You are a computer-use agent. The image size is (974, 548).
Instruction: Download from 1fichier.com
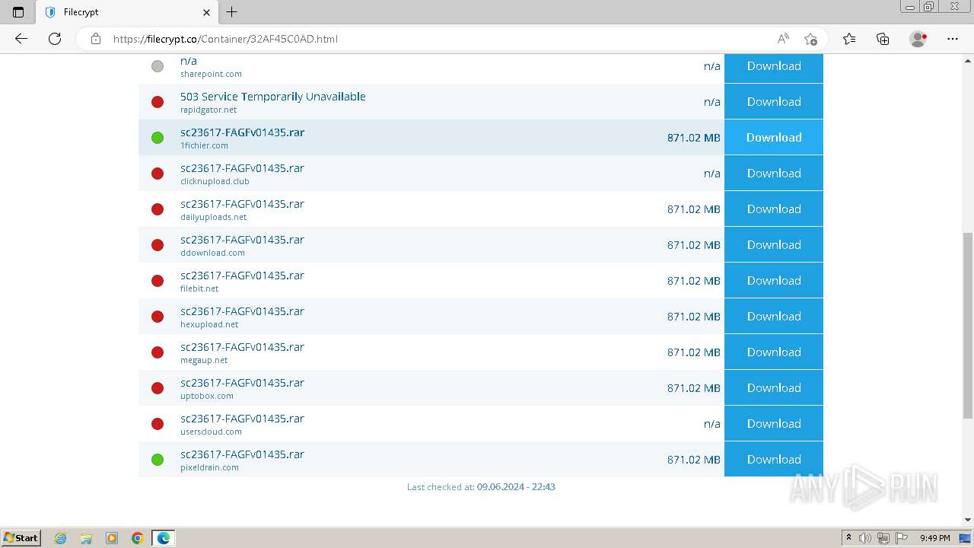point(774,137)
